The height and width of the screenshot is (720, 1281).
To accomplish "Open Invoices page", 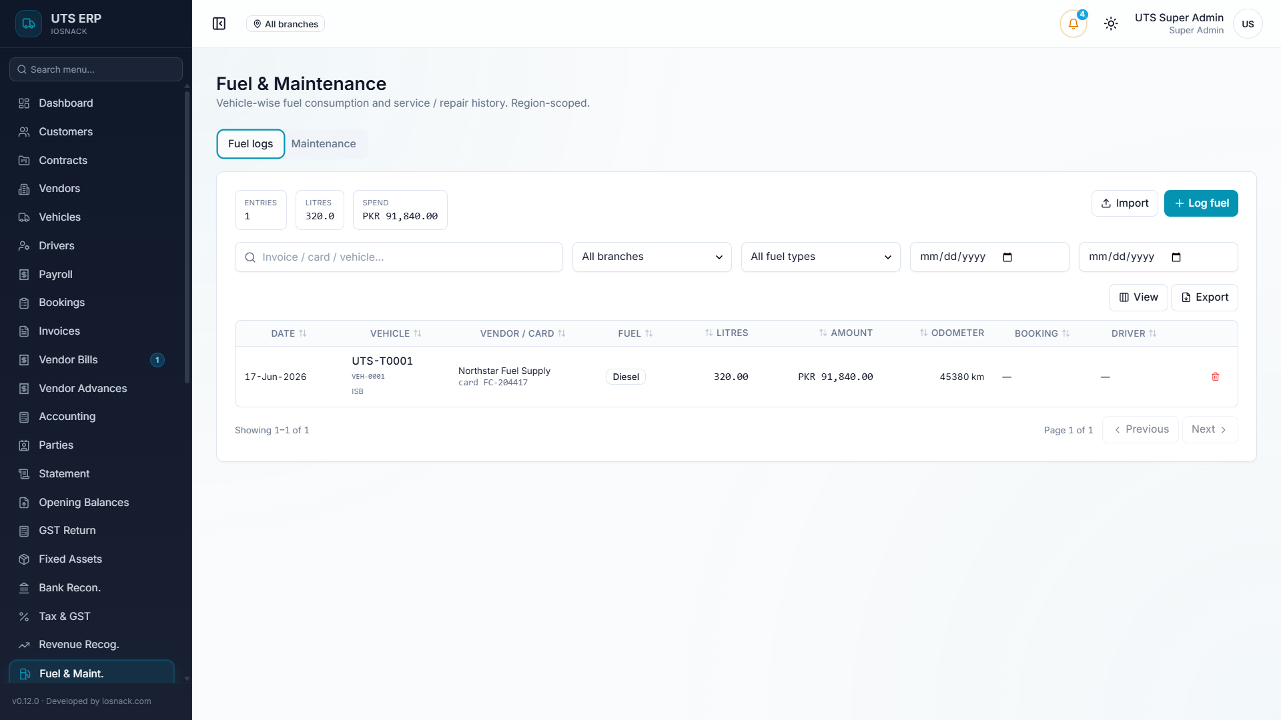I will [x=92, y=331].
